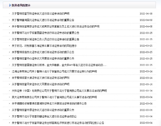This screenshot has height=126, width=161.
Task: Open the 东海证券 risk warning link
Action: [44, 46]
